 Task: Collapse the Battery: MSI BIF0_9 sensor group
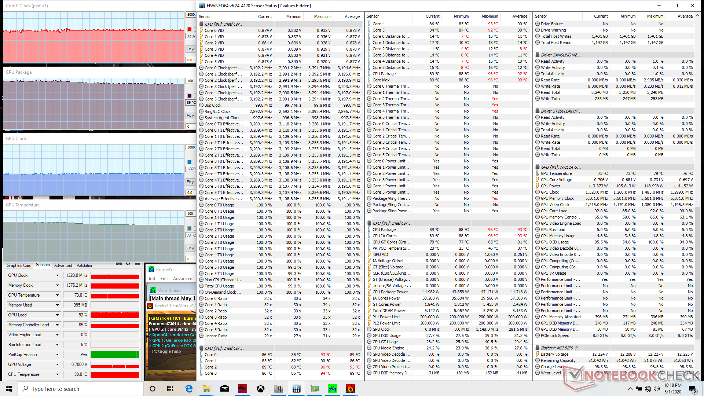point(559,348)
